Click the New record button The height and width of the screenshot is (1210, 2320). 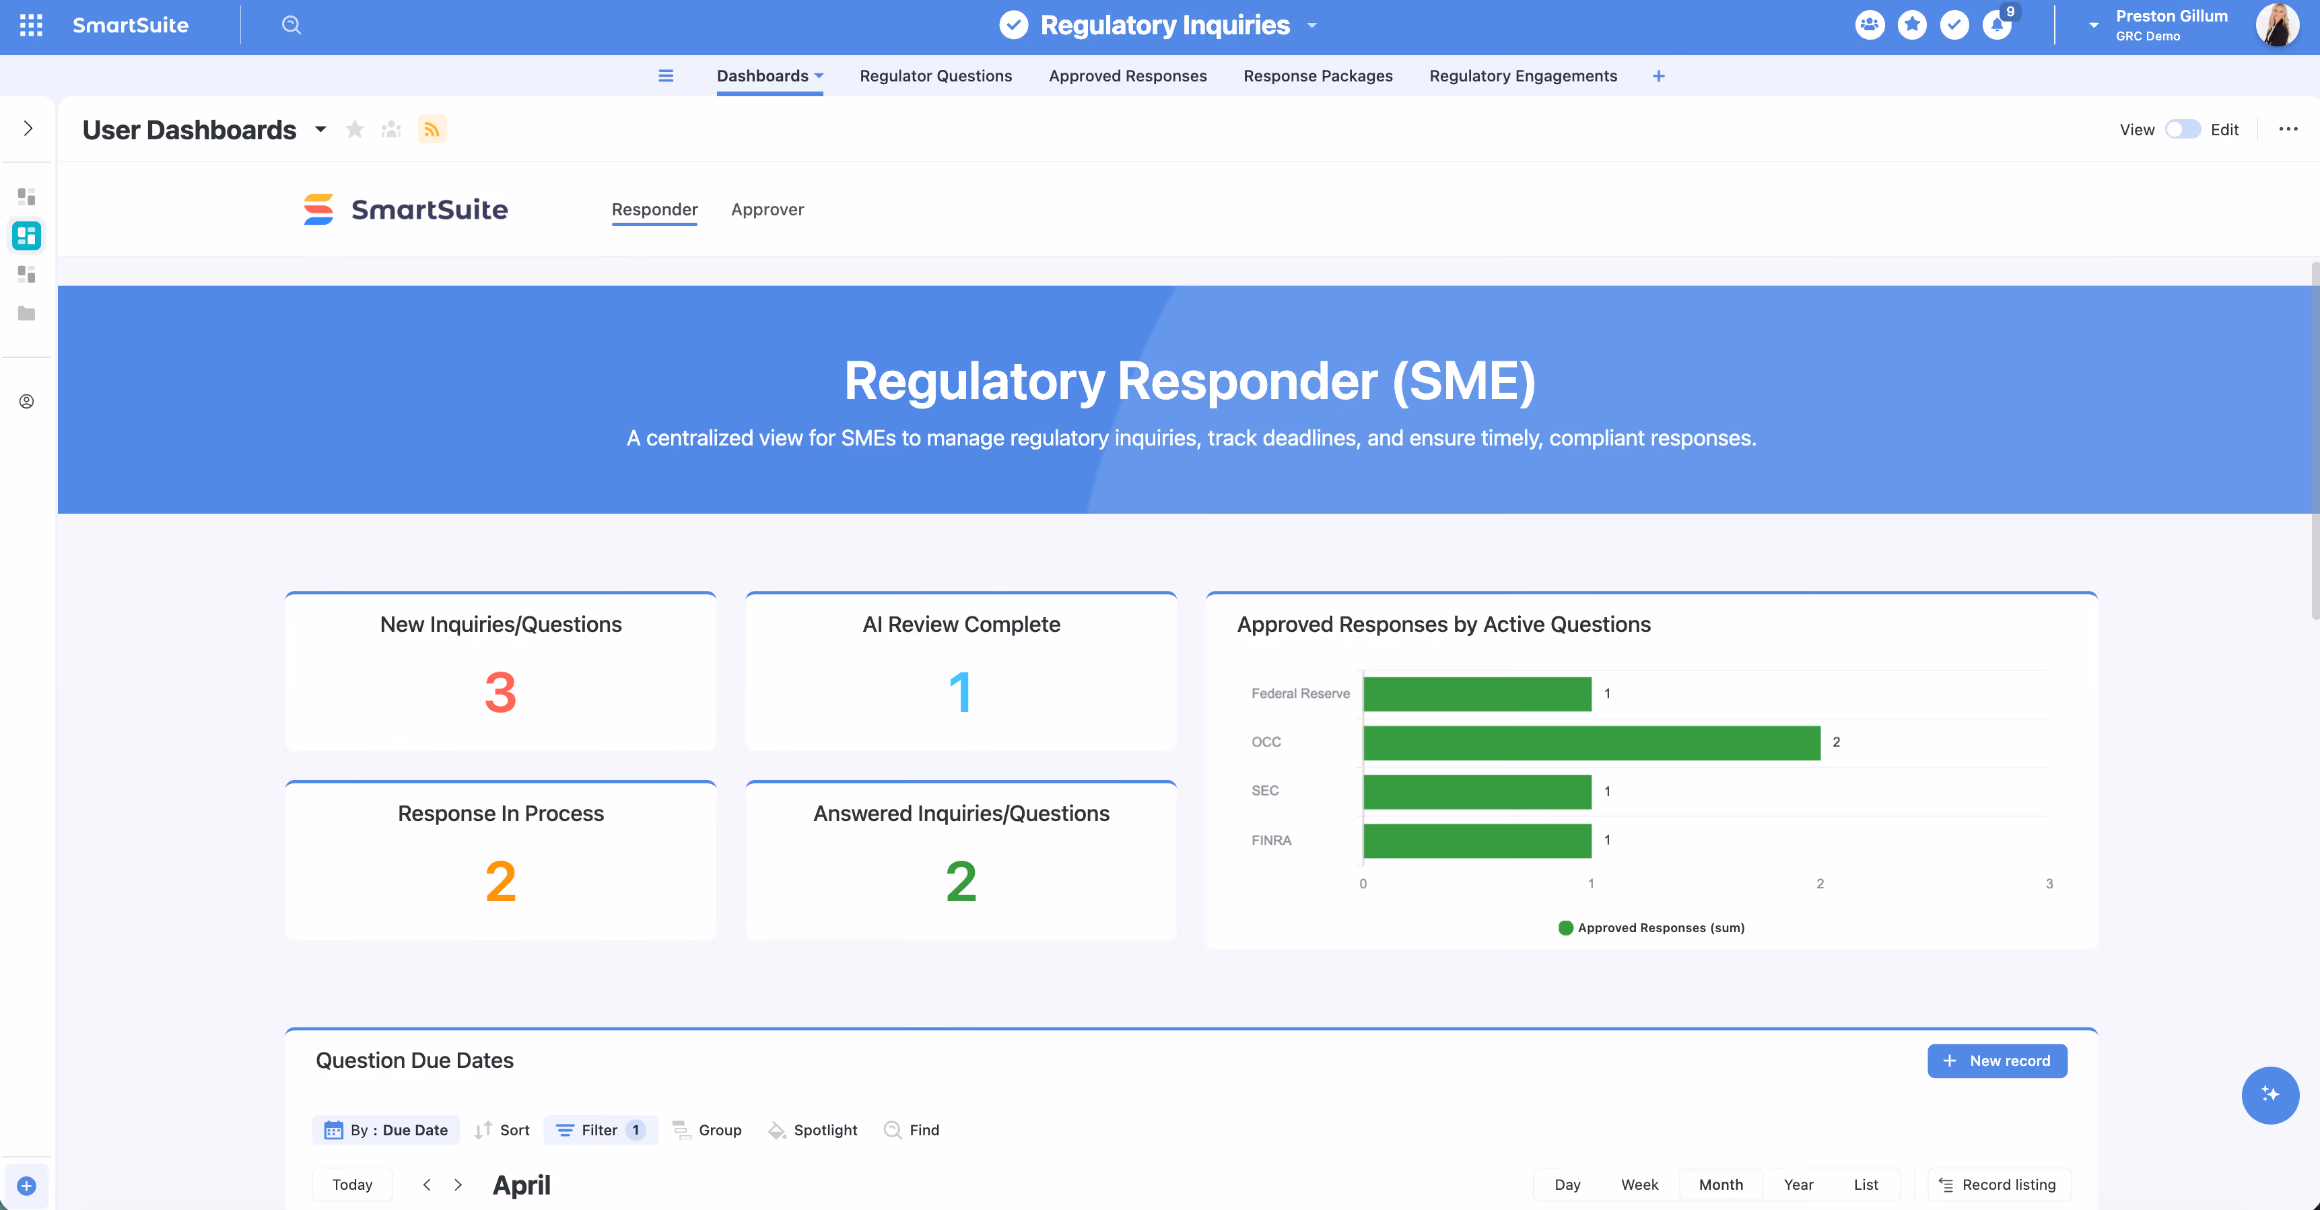coord(1997,1061)
